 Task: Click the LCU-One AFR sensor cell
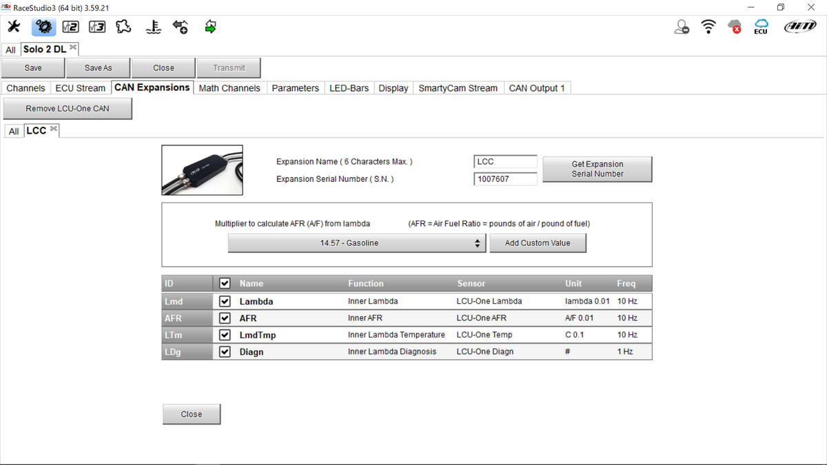[x=482, y=318]
